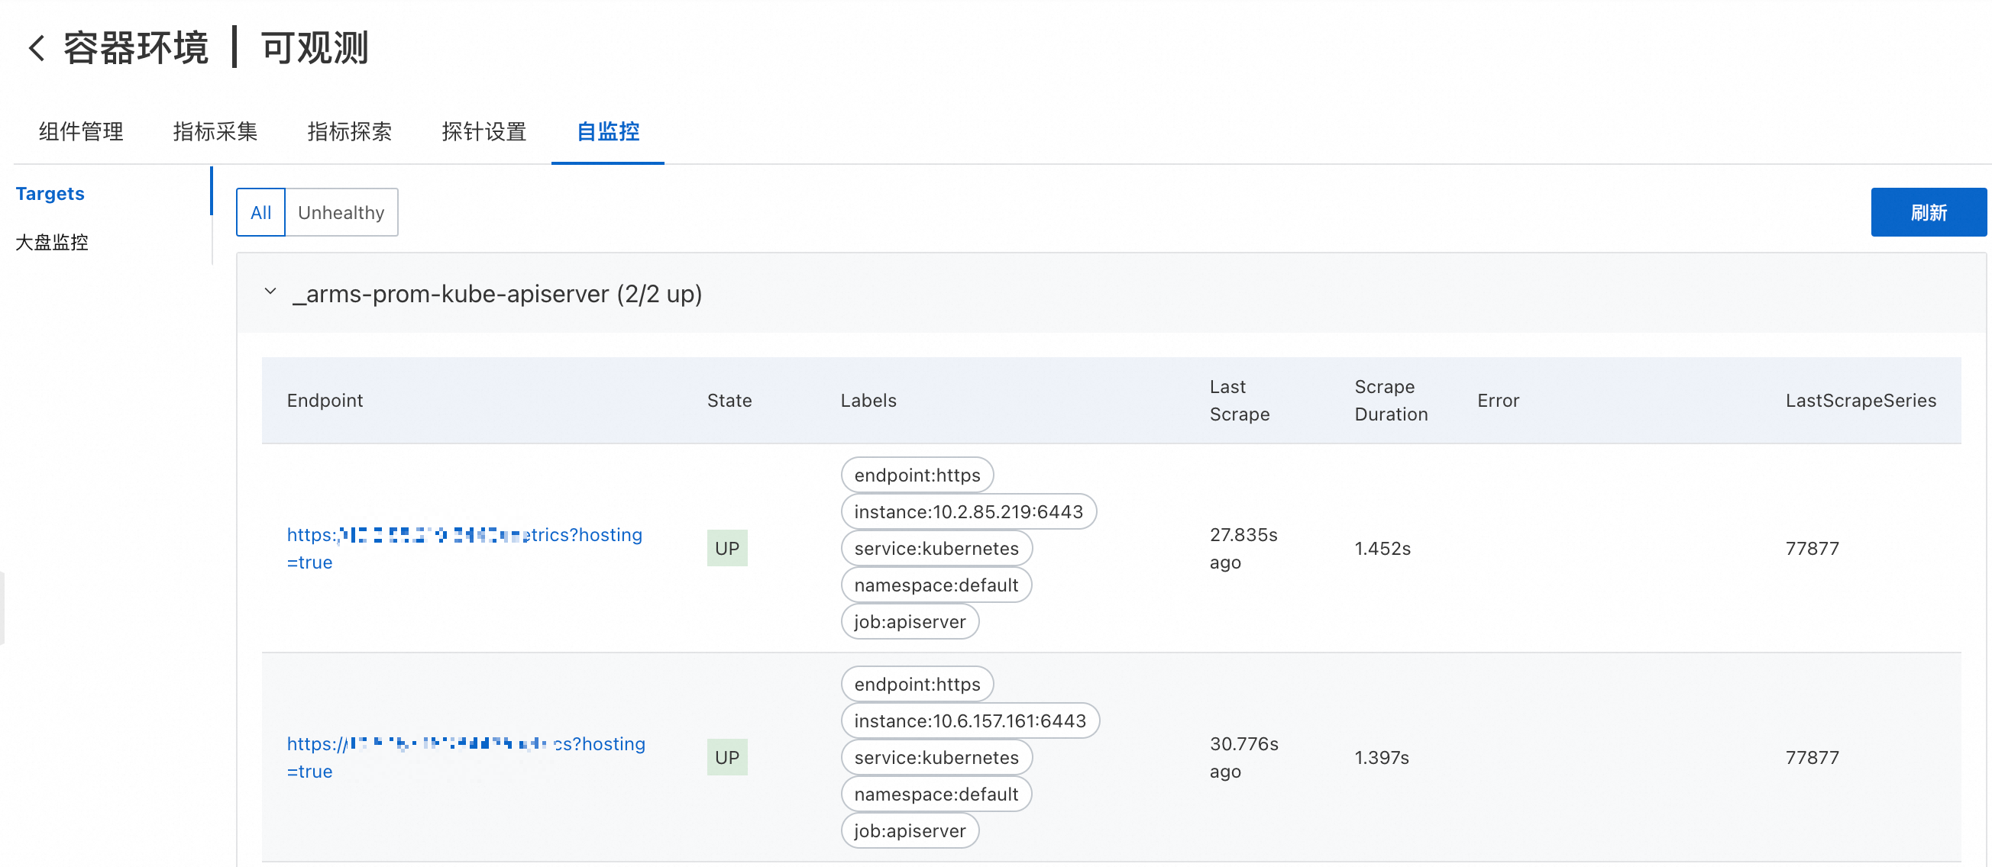Viewport: 1992px width, 867px height.
Task: Click job:apiserver label in second row
Action: 910,831
